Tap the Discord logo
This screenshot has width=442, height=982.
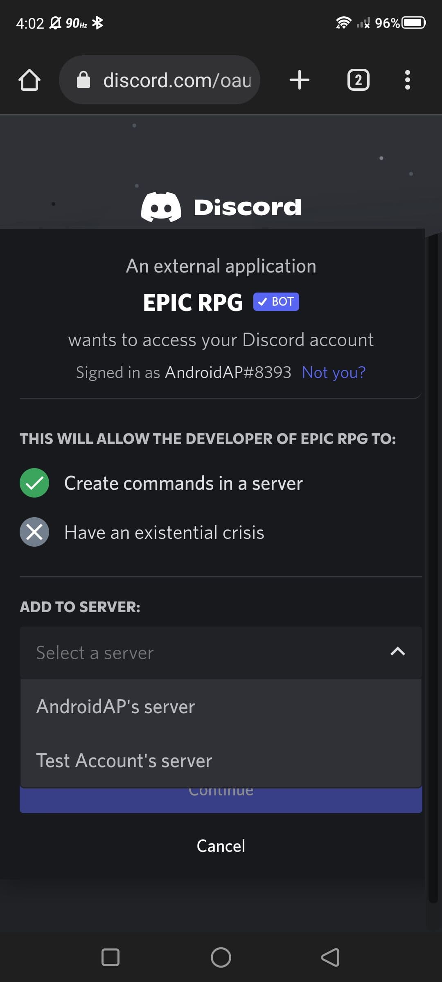tap(221, 207)
